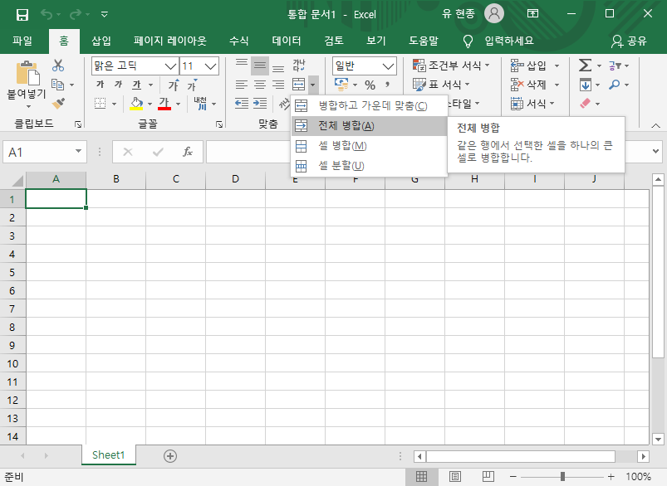667x486 pixels.
Task: Toggle bold formatting 가
Action: (x=101, y=85)
